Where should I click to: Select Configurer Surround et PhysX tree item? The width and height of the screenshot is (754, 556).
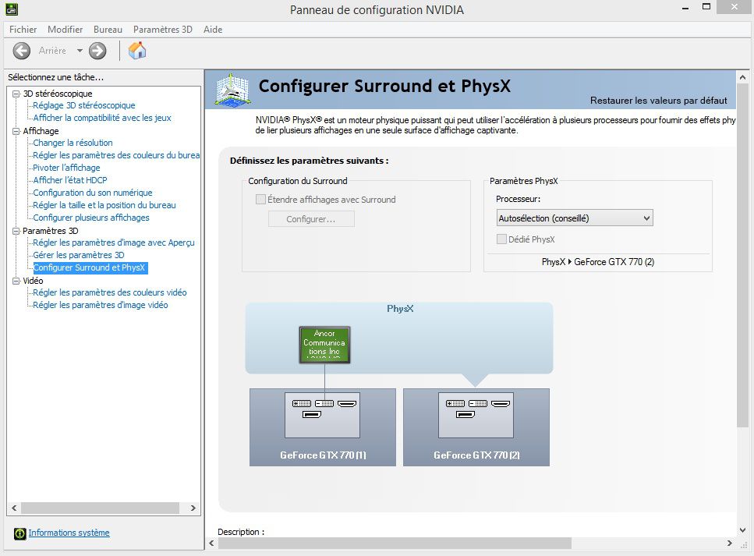pyautogui.click(x=90, y=268)
